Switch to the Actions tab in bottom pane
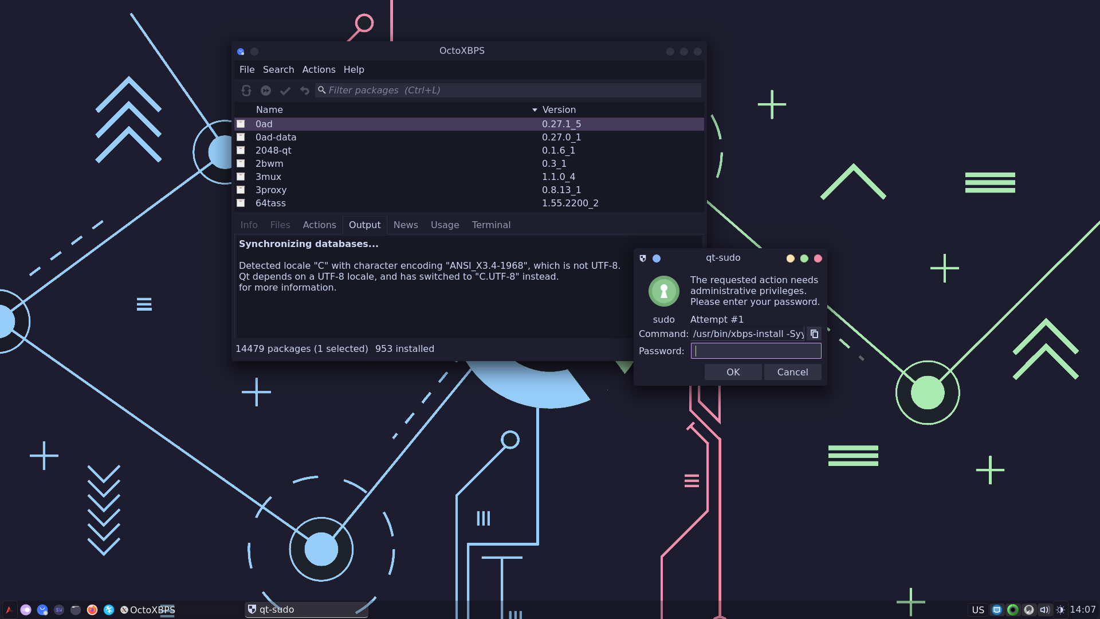Viewport: 1100px width, 619px height. (319, 225)
